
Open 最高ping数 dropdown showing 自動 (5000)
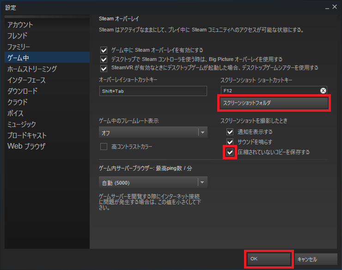click(153, 182)
